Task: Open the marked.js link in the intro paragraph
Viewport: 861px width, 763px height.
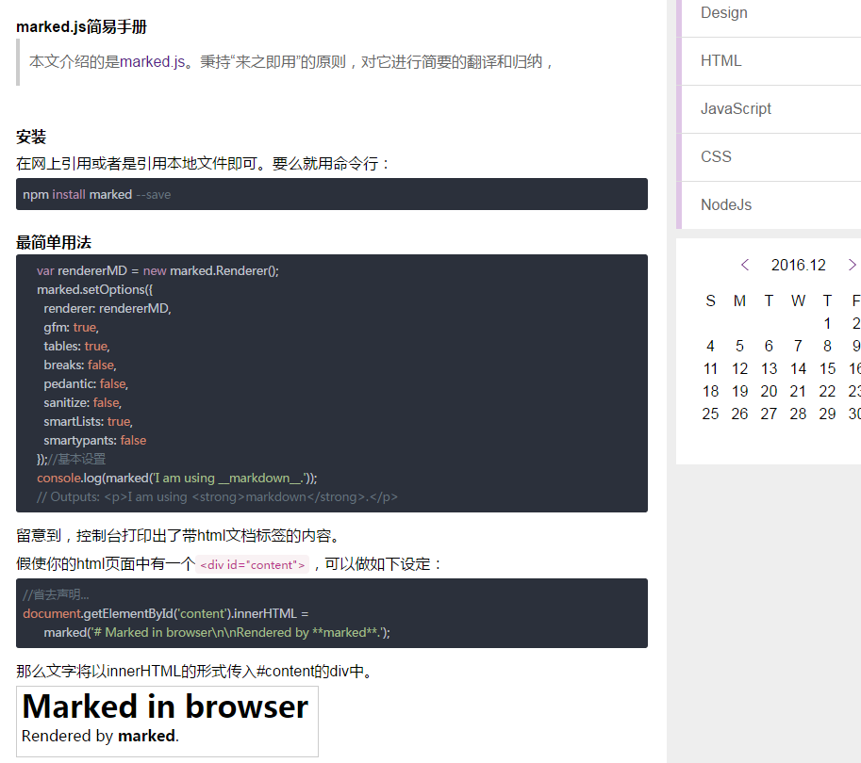Action: pyautogui.click(x=155, y=57)
